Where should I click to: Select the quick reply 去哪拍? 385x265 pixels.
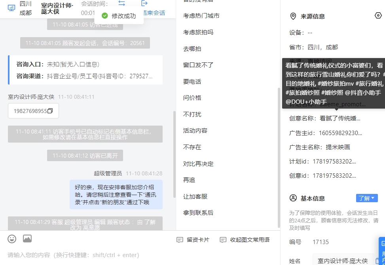192,49
